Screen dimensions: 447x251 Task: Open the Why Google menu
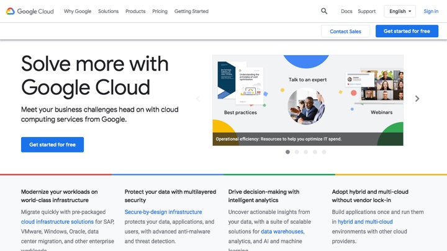(x=78, y=11)
